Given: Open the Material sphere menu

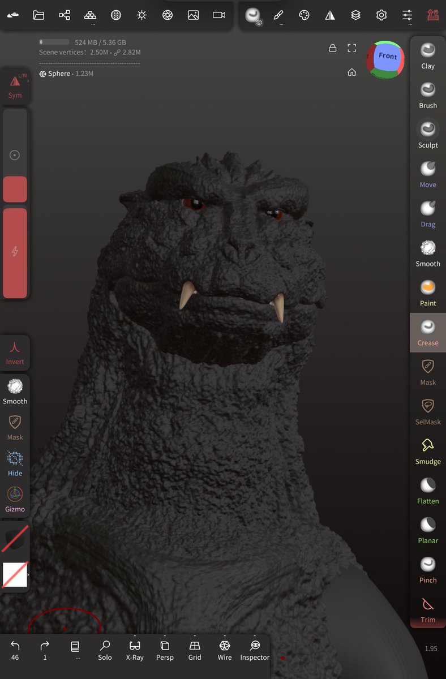Looking at the screenshot, I should point(116,15).
